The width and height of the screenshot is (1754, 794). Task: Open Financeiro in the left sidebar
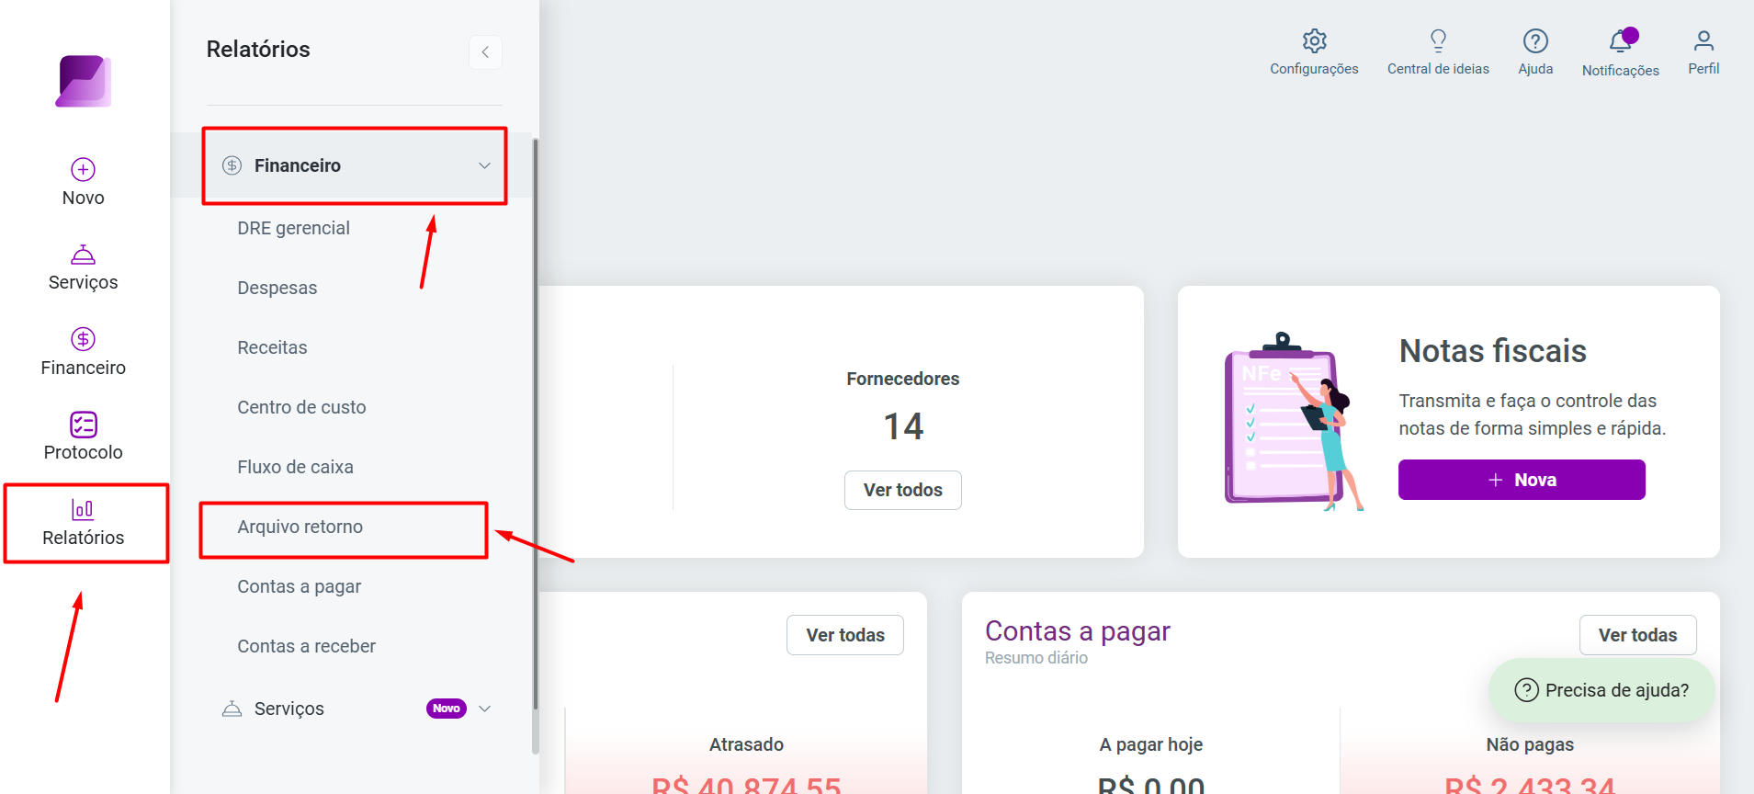(x=83, y=353)
